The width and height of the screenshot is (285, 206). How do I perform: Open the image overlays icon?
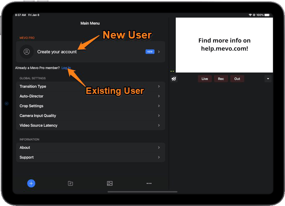click(110, 183)
